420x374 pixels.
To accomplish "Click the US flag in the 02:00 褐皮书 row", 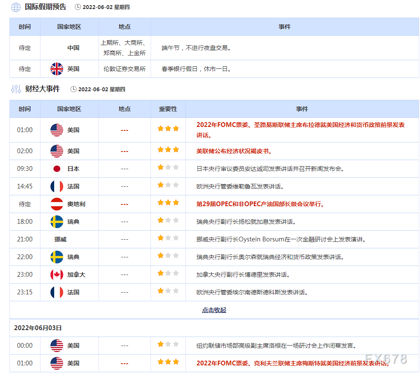I will (x=57, y=151).
